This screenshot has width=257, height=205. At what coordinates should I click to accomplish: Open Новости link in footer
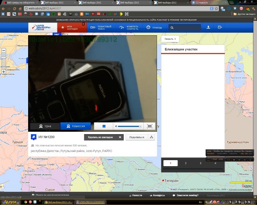pyautogui.click(x=136, y=195)
